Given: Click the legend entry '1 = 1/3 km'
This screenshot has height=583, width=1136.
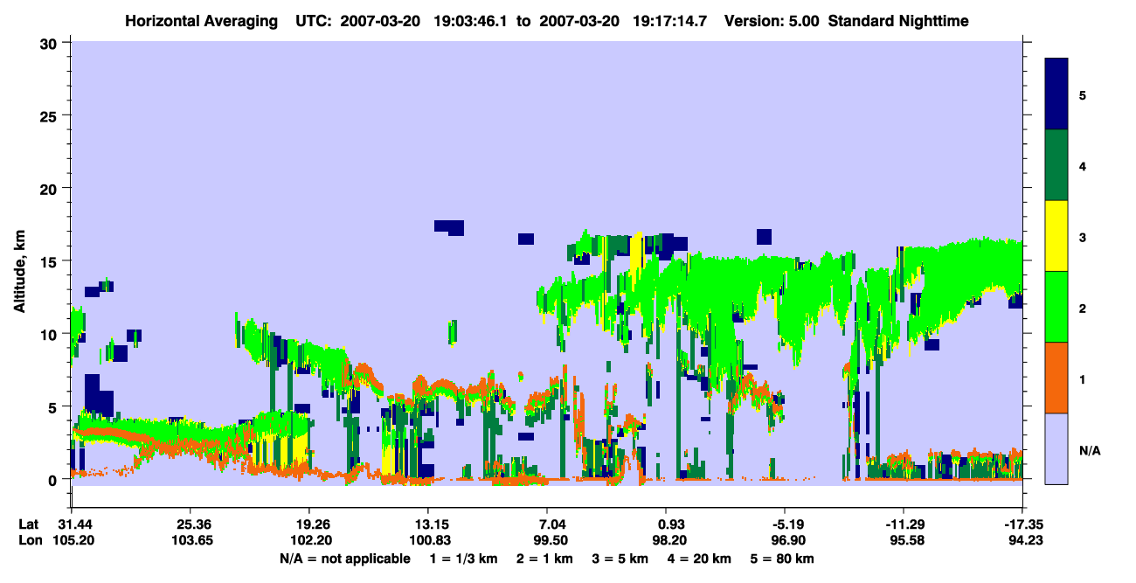Looking at the screenshot, I should [464, 558].
